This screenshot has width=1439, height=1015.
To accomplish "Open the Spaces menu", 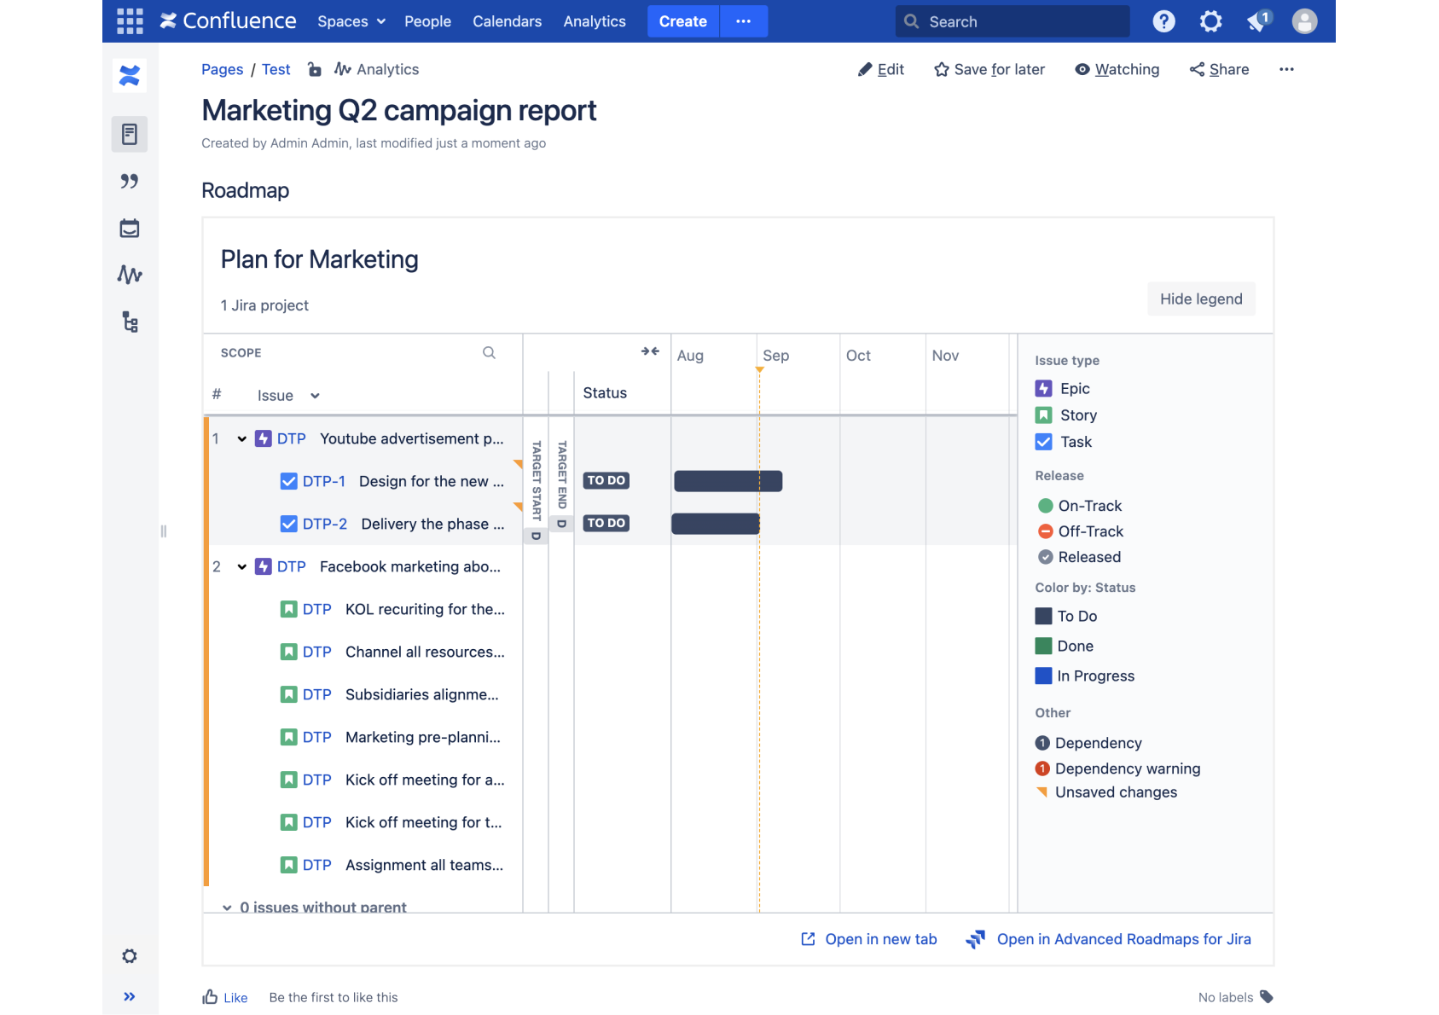I will 350,20.
